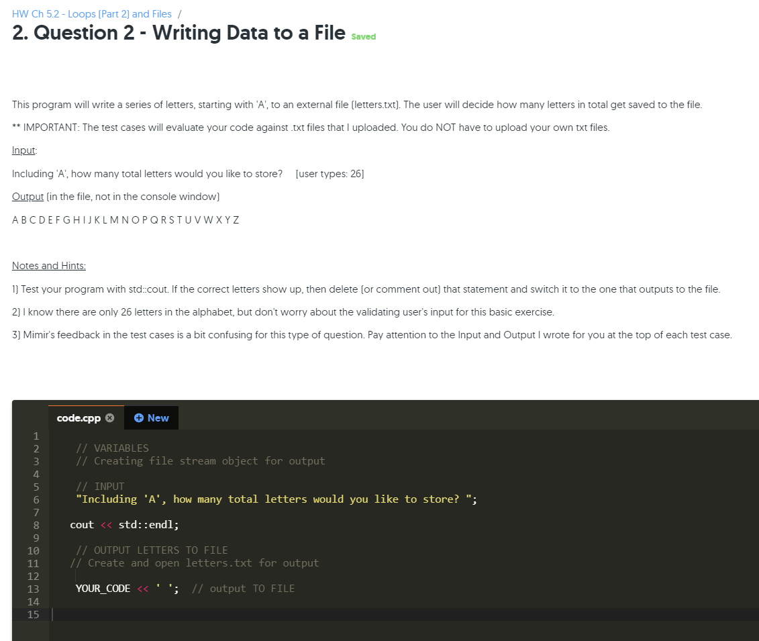Switch to the code.cpp editor tab
Image resolution: width=759 pixels, height=641 pixels.
click(79, 417)
